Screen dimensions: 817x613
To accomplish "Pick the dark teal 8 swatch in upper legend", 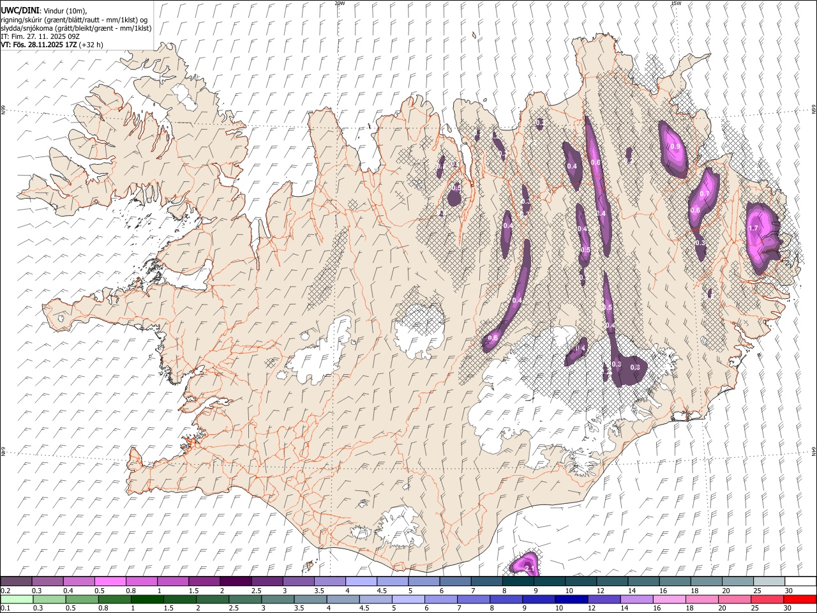I will 518,582.
